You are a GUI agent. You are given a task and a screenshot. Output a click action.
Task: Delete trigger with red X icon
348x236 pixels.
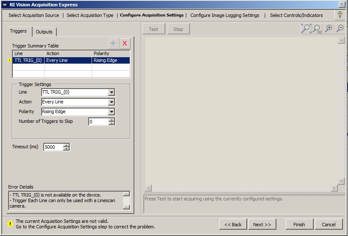pyautogui.click(x=125, y=43)
